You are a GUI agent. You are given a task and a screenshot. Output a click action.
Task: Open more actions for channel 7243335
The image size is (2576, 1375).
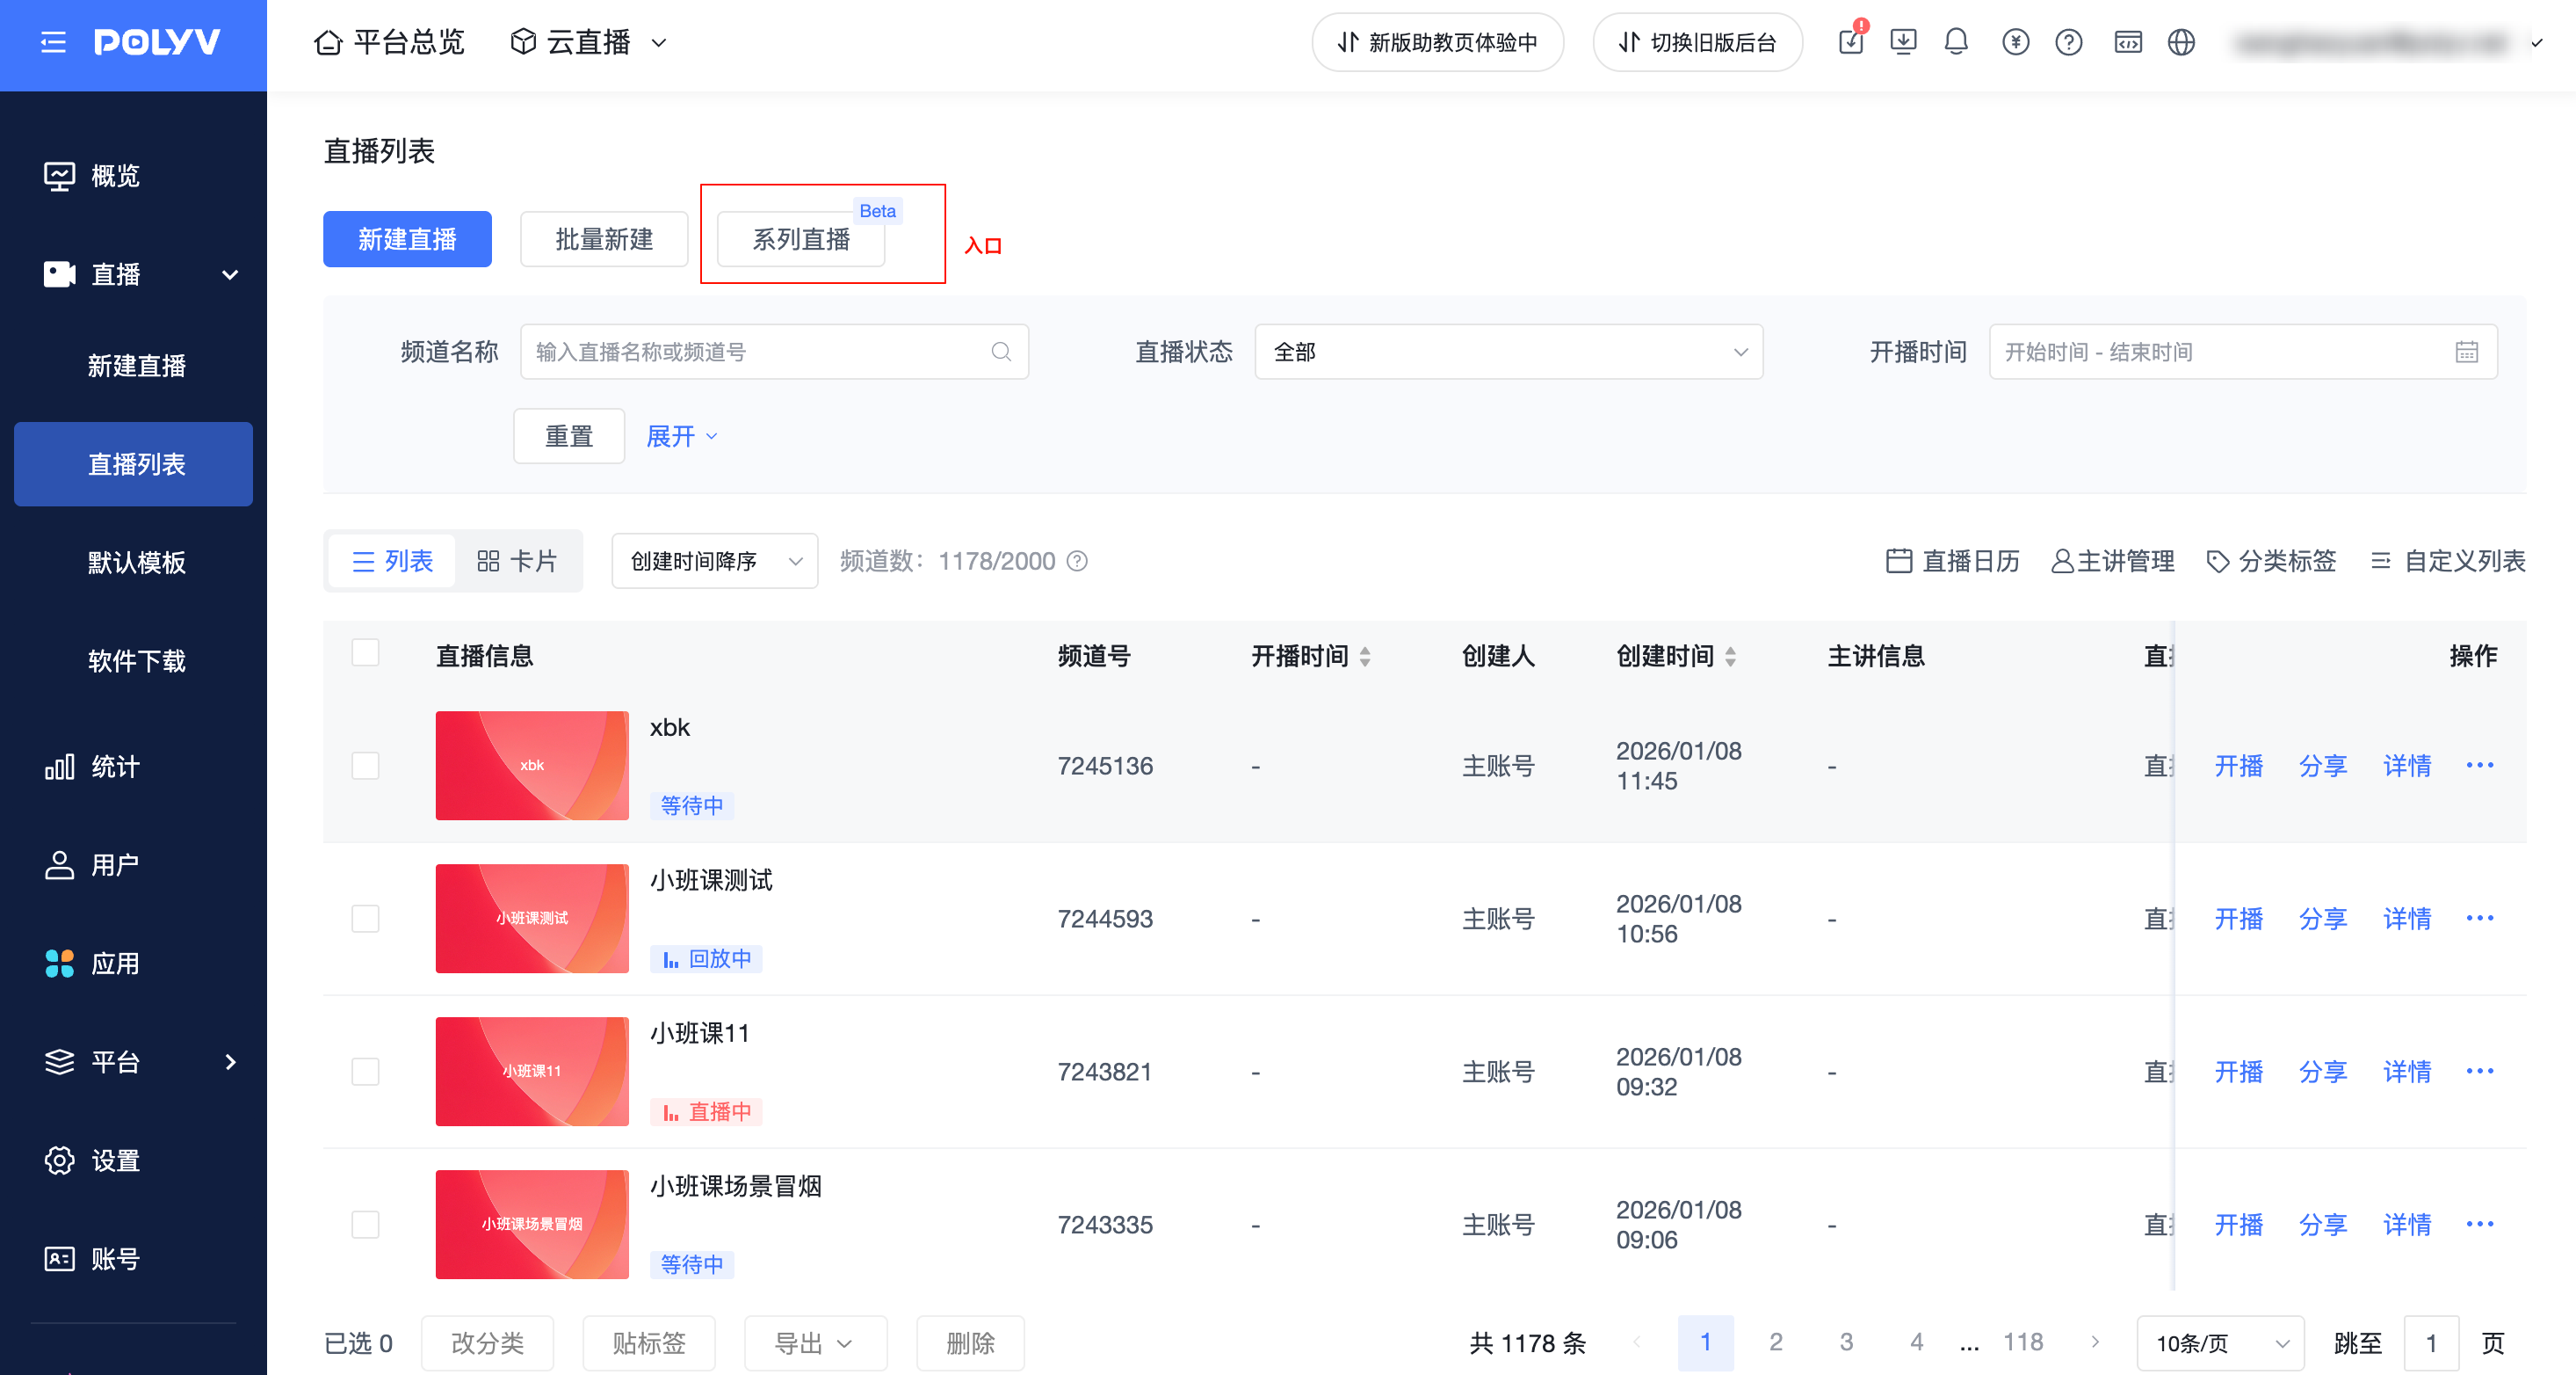pyautogui.click(x=2480, y=1225)
